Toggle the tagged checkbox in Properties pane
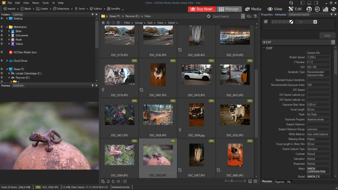This screenshot has width=338, height=190. 266,22
